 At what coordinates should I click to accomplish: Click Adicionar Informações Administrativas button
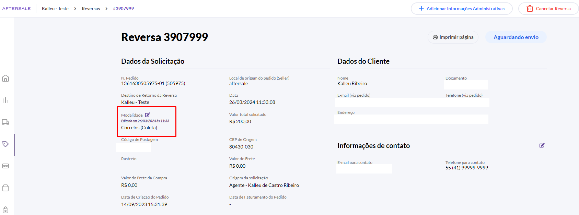pyautogui.click(x=462, y=9)
